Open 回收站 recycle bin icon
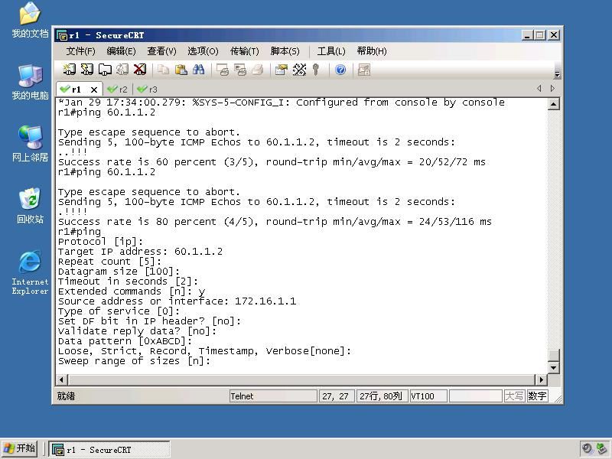The image size is (612, 459). point(30,205)
